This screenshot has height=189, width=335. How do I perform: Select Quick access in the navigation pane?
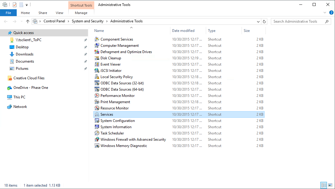tap(44, 33)
